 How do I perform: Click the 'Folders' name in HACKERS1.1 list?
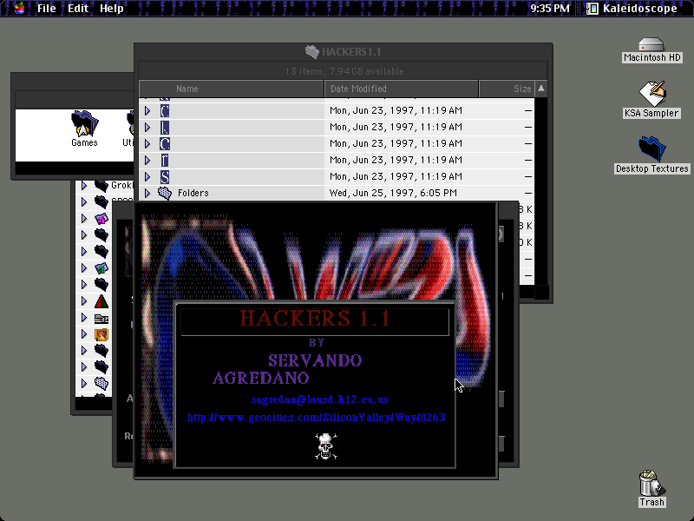pyautogui.click(x=193, y=193)
